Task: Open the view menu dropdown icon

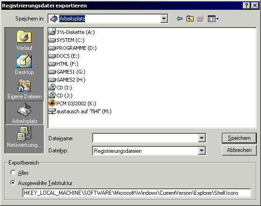Action: click(x=213, y=19)
